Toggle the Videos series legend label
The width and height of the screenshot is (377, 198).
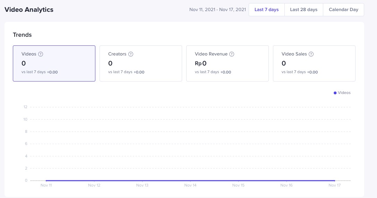344,93
